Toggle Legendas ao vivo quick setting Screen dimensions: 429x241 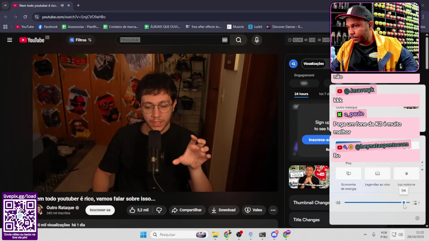click(377, 173)
